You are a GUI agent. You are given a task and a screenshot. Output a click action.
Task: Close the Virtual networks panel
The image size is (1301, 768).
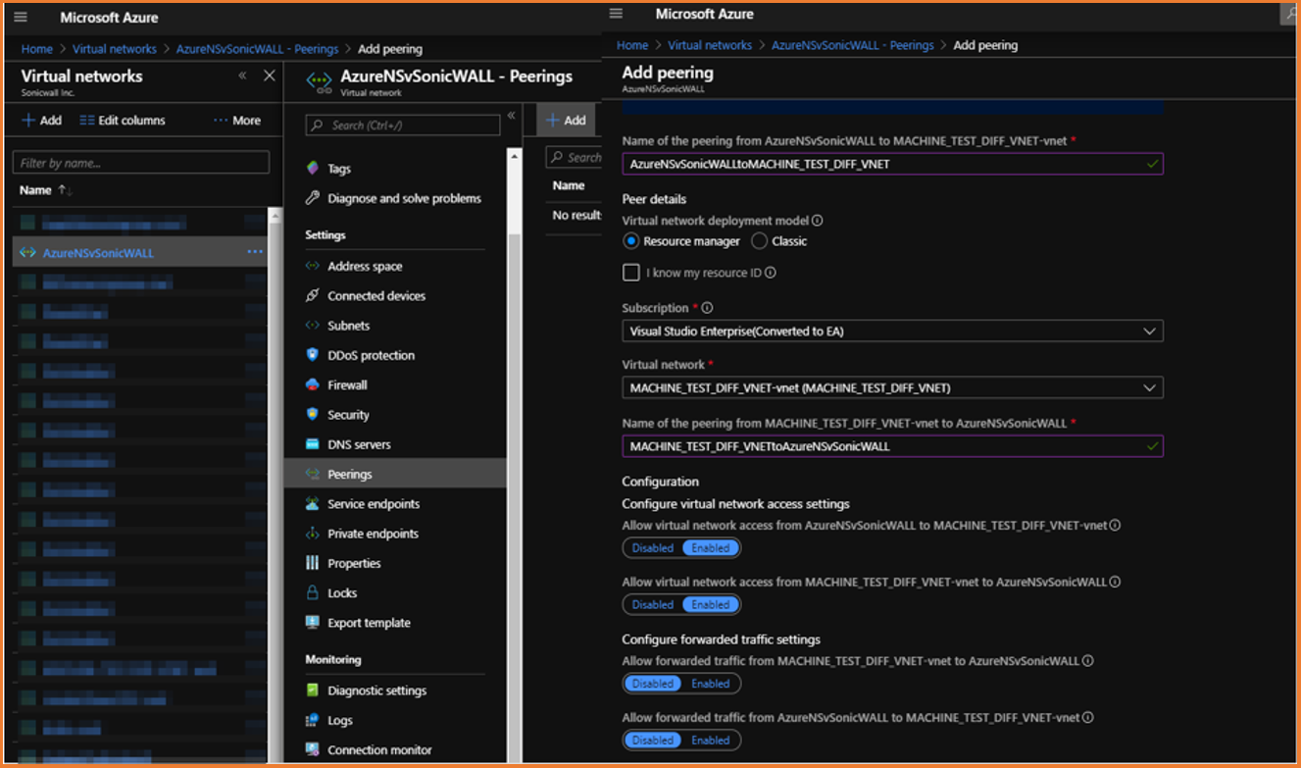click(x=270, y=76)
